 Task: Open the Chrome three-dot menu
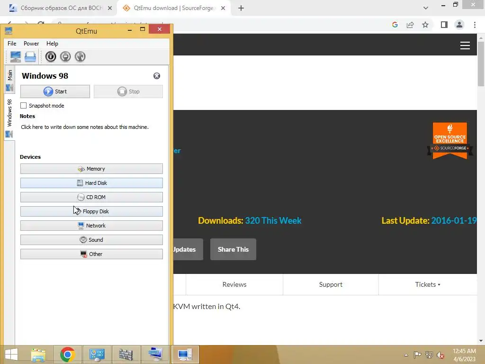(x=475, y=25)
